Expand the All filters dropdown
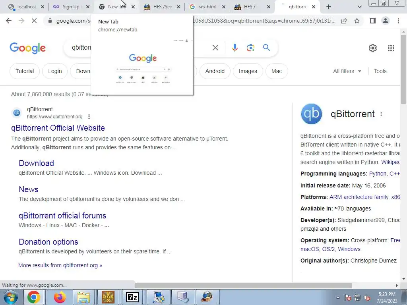Image resolution: width=407 pixels, height=305 pixels. pyautogui.click(x=347, y=71)
